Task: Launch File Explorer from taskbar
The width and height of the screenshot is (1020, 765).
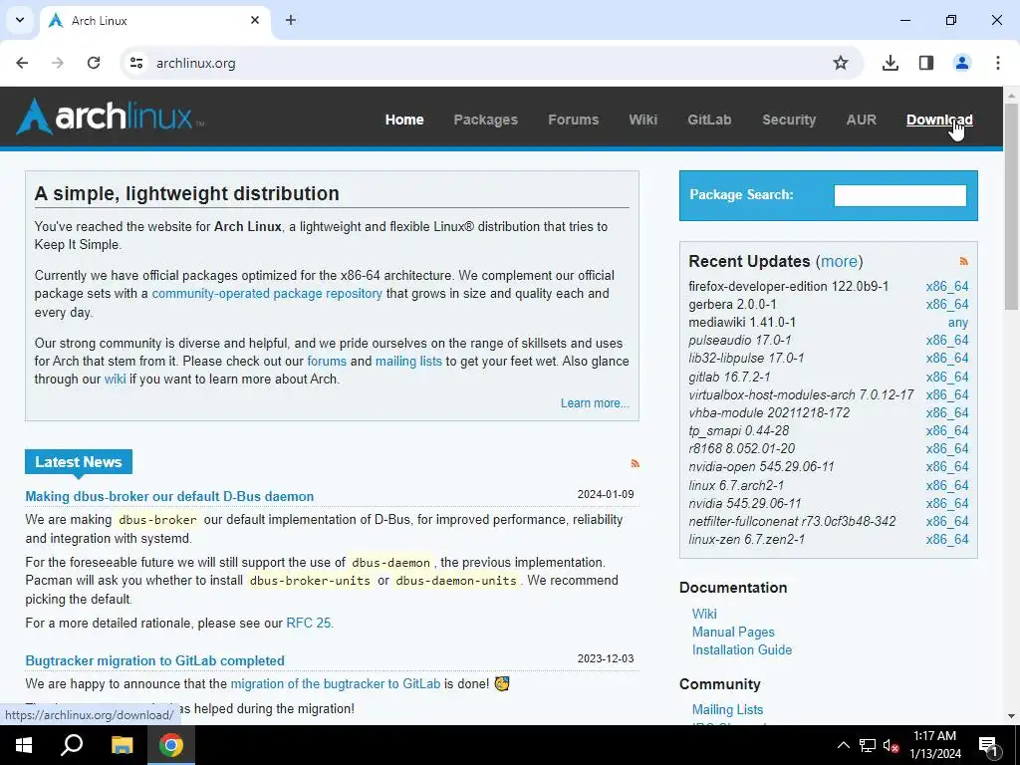Action: 122,745
